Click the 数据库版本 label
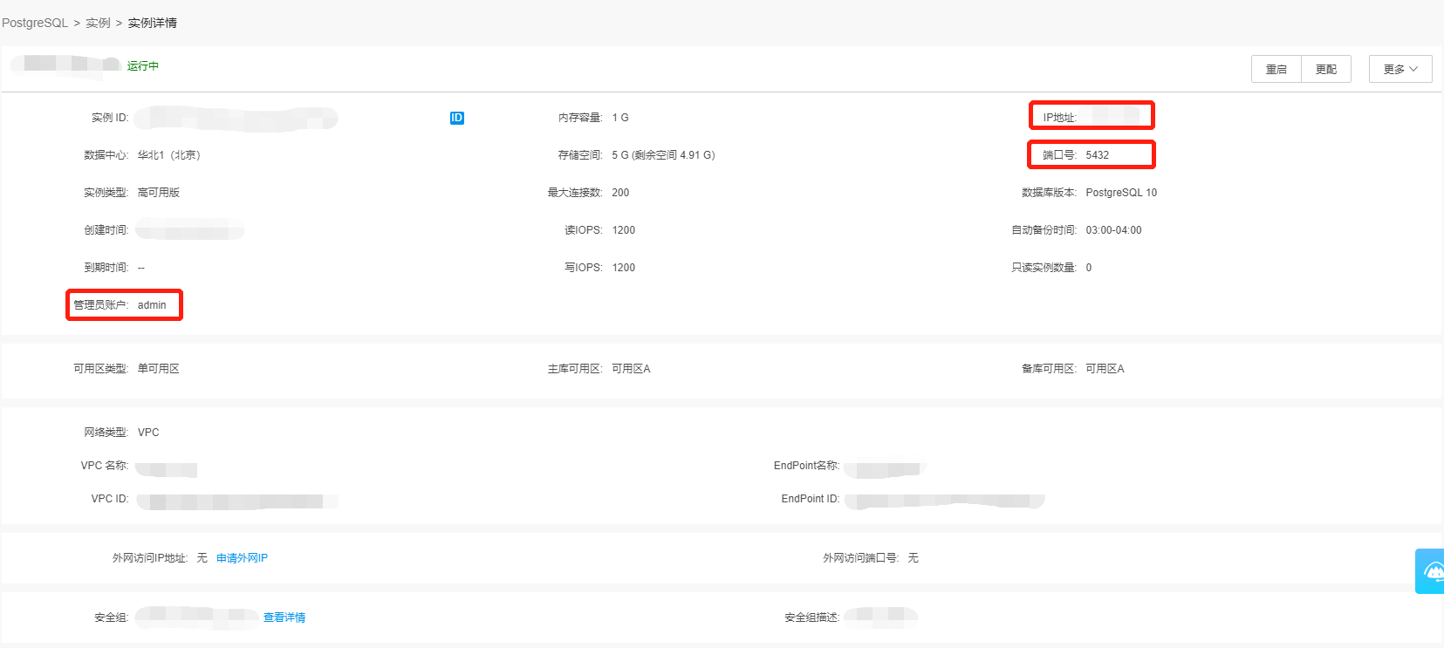 (1050, 193)
